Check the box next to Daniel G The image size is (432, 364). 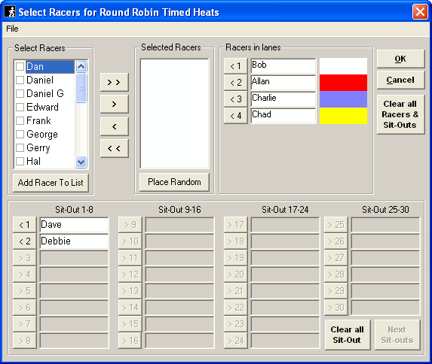[20, 93]
